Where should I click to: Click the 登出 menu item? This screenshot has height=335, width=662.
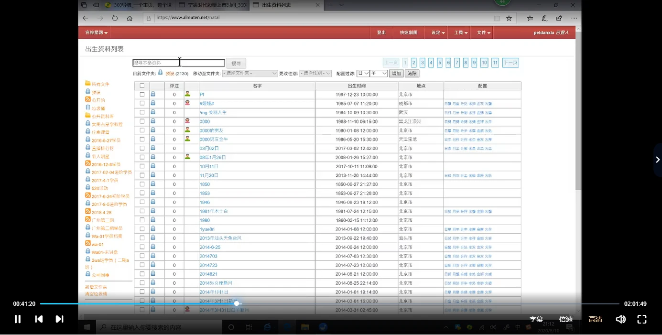pos(381,32)
